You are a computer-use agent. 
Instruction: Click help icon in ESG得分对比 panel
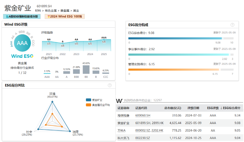click(110, 85)
